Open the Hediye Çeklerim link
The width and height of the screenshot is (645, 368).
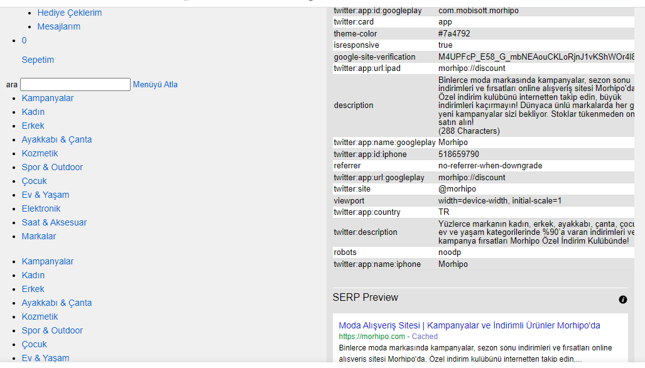click(69, 13)
